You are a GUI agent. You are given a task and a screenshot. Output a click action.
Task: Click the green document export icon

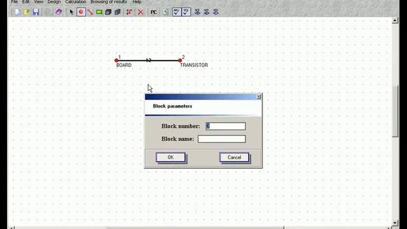point(165,12)
